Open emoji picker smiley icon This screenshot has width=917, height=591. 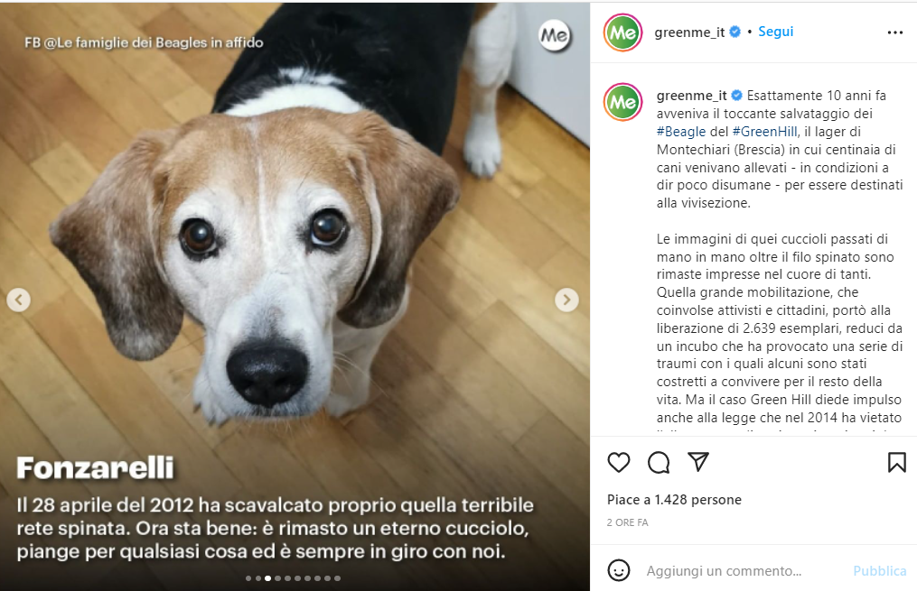tap(619, 570)
